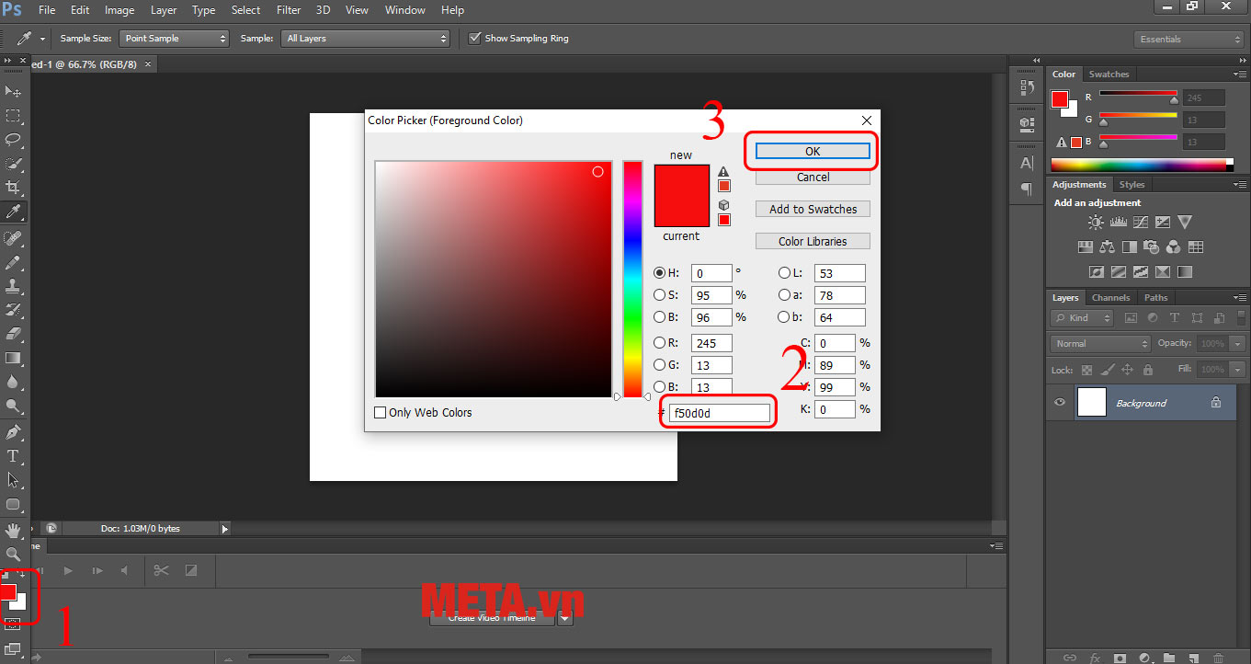Select the Crop tool

coord(14,188)
